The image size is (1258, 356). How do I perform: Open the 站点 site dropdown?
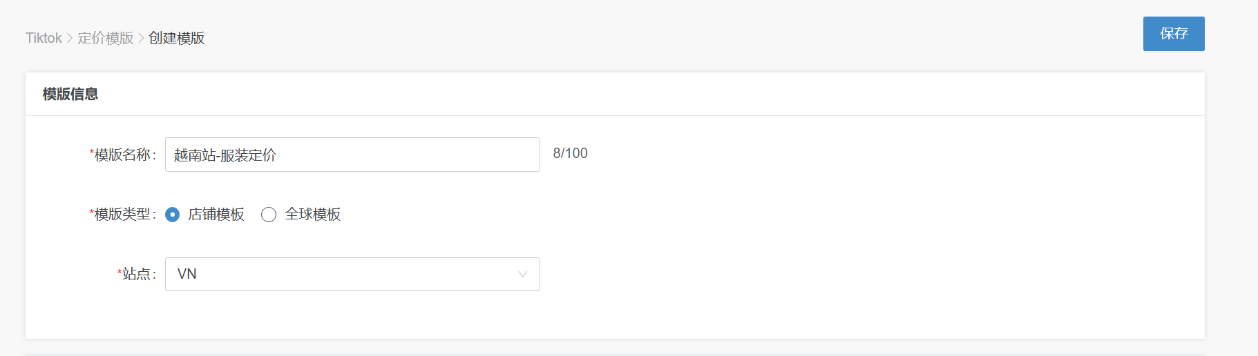352,274
